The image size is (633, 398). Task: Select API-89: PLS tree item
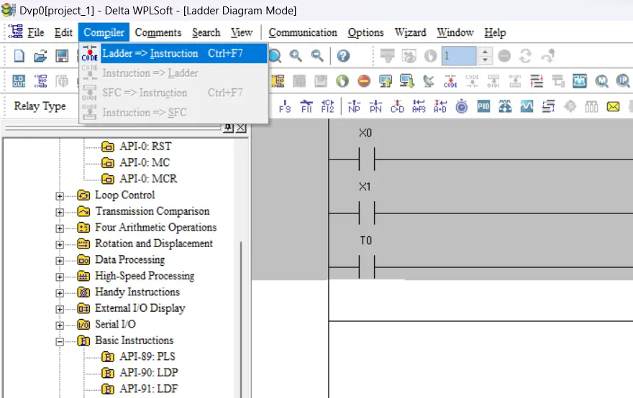(147, 356)
